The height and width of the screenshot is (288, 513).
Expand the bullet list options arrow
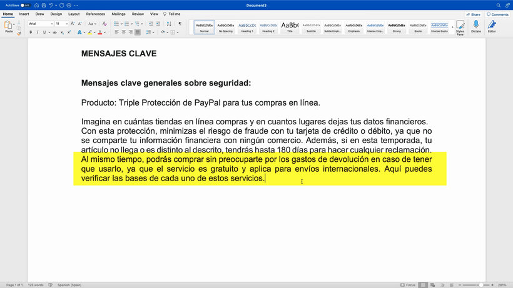click(121, 24)
